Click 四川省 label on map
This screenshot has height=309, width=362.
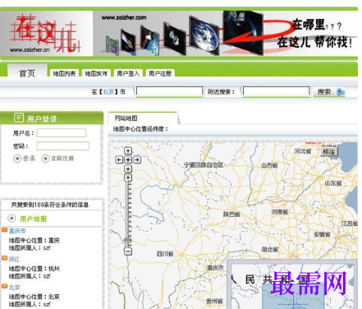tap(165, 254)
